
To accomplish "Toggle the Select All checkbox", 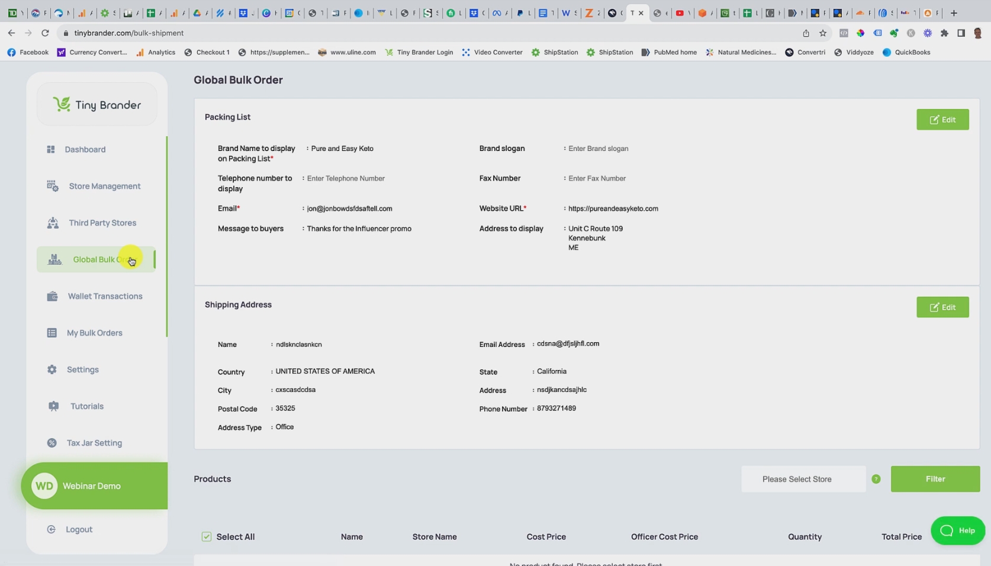I will pyautogui.click(x=206, y=536).
